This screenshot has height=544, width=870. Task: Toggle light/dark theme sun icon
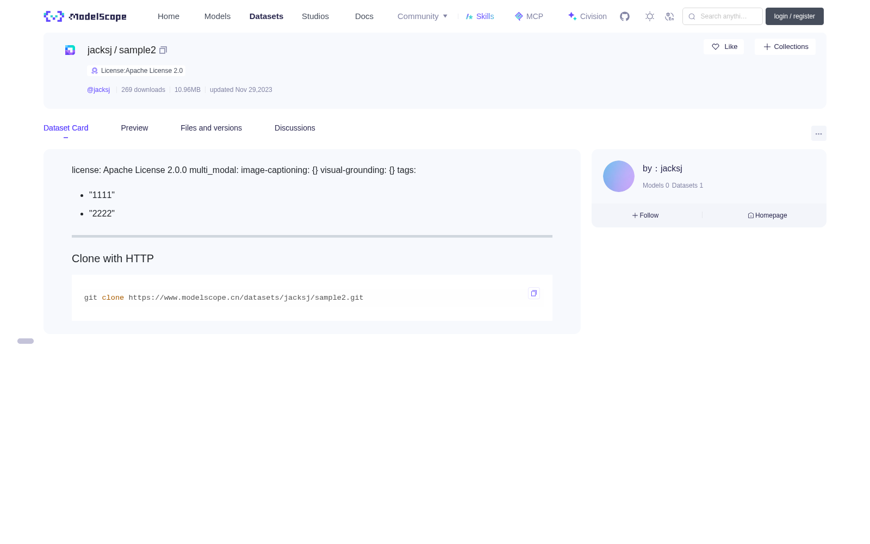649,16
